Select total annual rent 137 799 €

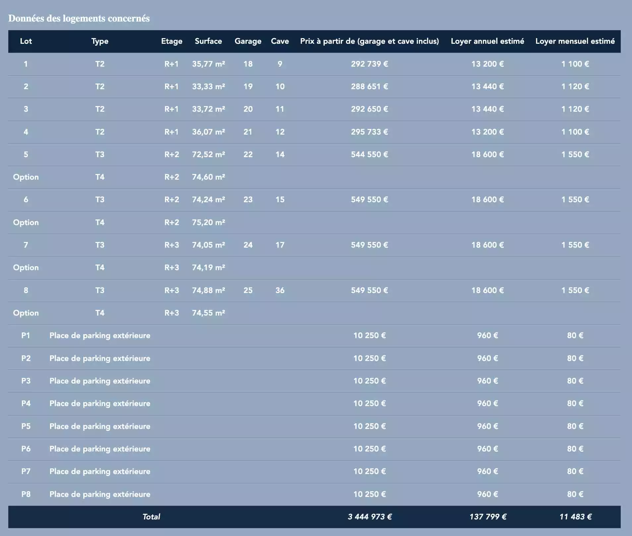pos(488,517)
